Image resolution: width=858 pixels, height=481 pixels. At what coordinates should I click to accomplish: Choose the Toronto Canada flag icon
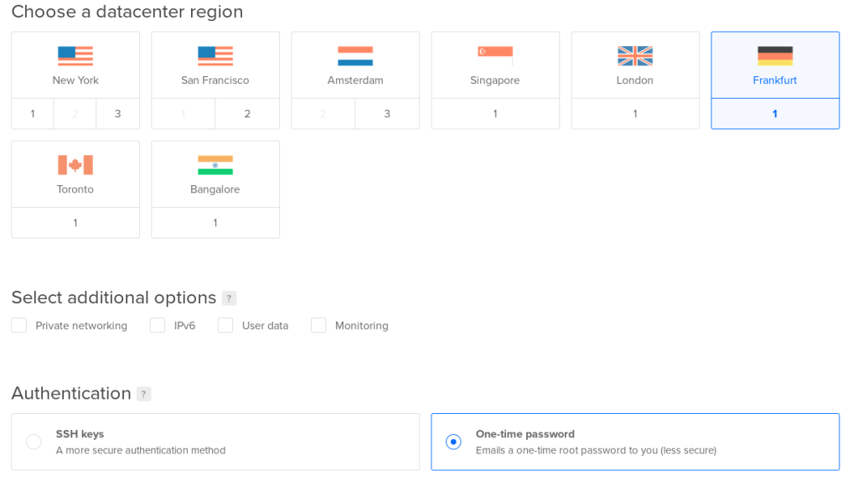click(75, 165)
